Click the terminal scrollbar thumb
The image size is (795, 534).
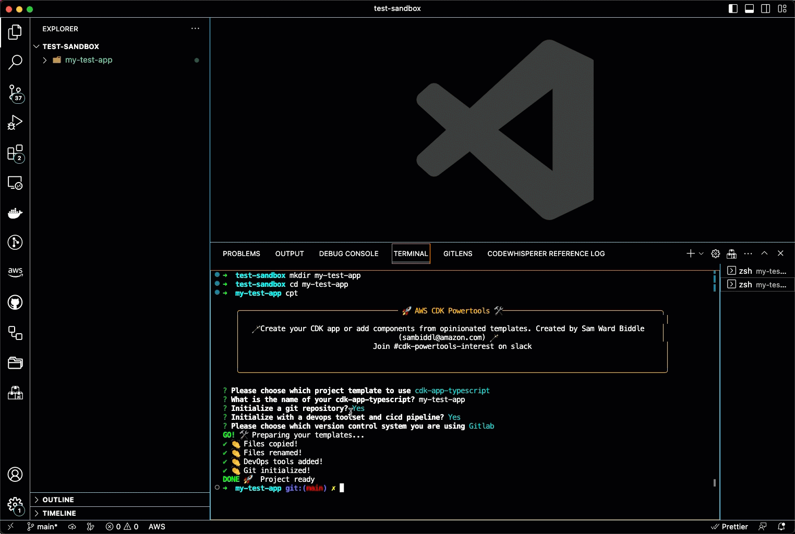pyautogui.click(x=715, y=483)
